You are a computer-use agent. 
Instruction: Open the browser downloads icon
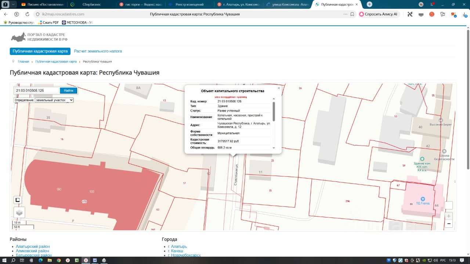click(x=464, y=14)
